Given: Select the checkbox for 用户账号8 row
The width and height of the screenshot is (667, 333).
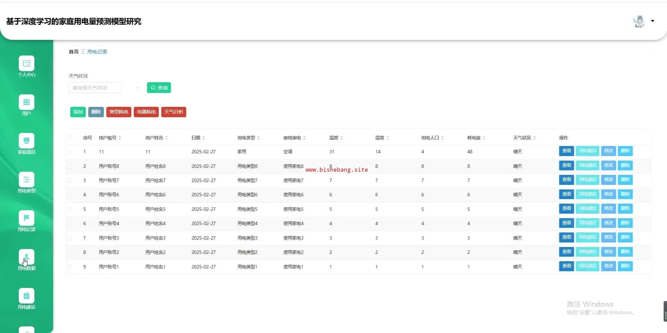Looking at the screenshot, I should point(70,166).
